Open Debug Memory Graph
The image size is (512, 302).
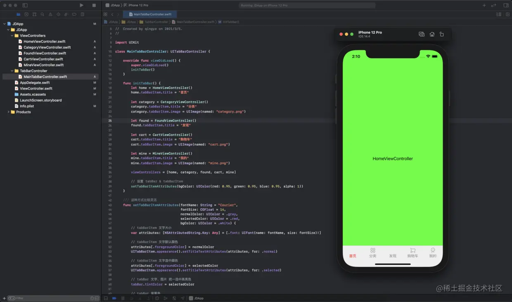(166, 298)
